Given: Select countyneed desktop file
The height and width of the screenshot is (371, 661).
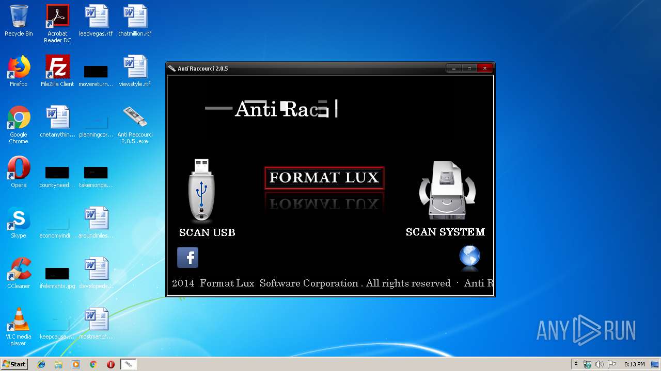Looking at the screenshot, I should [x=57, y=177].
